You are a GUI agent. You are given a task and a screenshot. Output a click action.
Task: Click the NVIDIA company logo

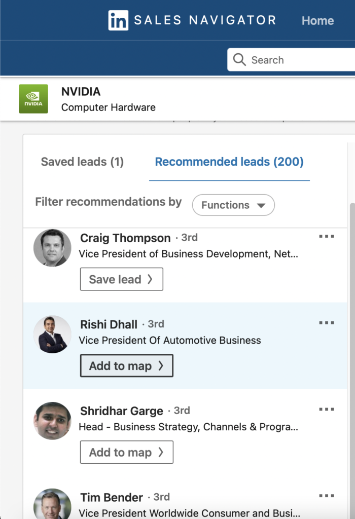[33, 99]
